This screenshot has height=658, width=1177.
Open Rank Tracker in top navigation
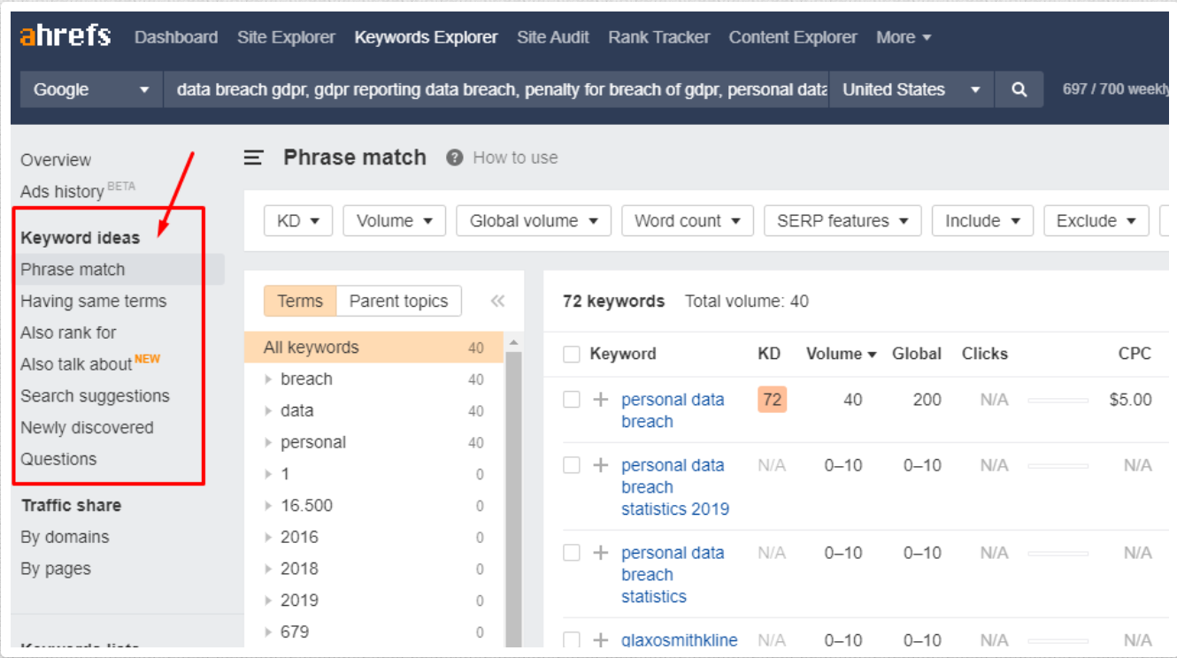(658, 37)
